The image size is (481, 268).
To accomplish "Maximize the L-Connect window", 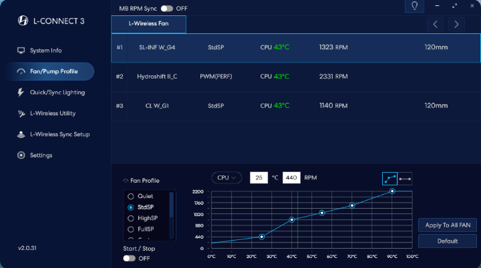I will click(x=455, y=6).
